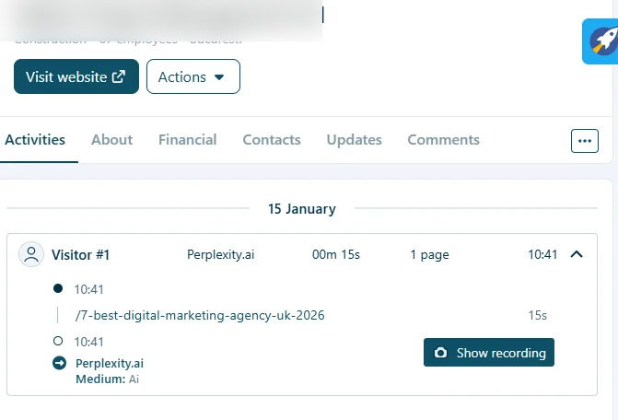Click the Show recording button

pyautogui.click(x=489, y=353)
